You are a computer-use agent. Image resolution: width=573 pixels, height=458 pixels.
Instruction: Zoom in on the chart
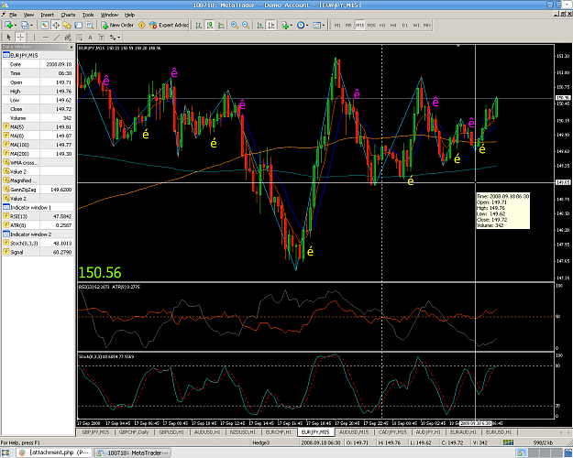pos(235,25)
